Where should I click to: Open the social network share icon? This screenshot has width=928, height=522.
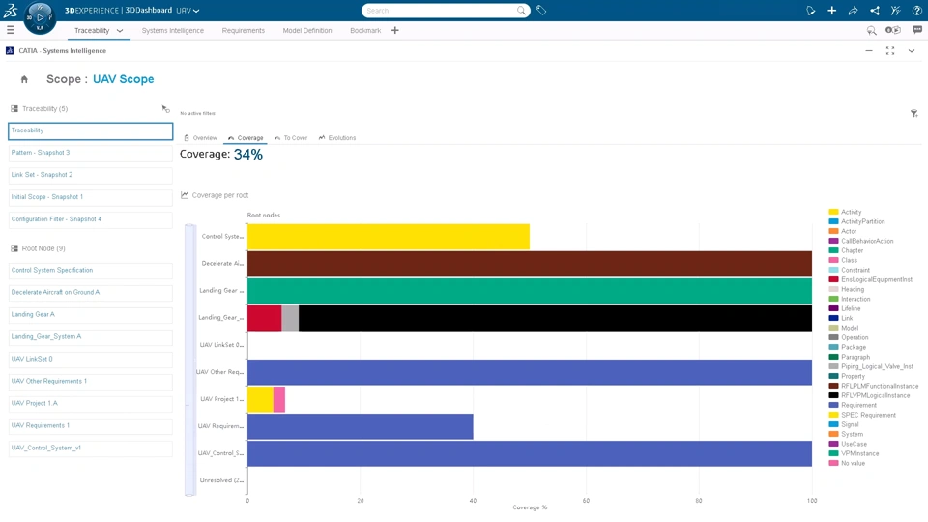pos(874,10)
